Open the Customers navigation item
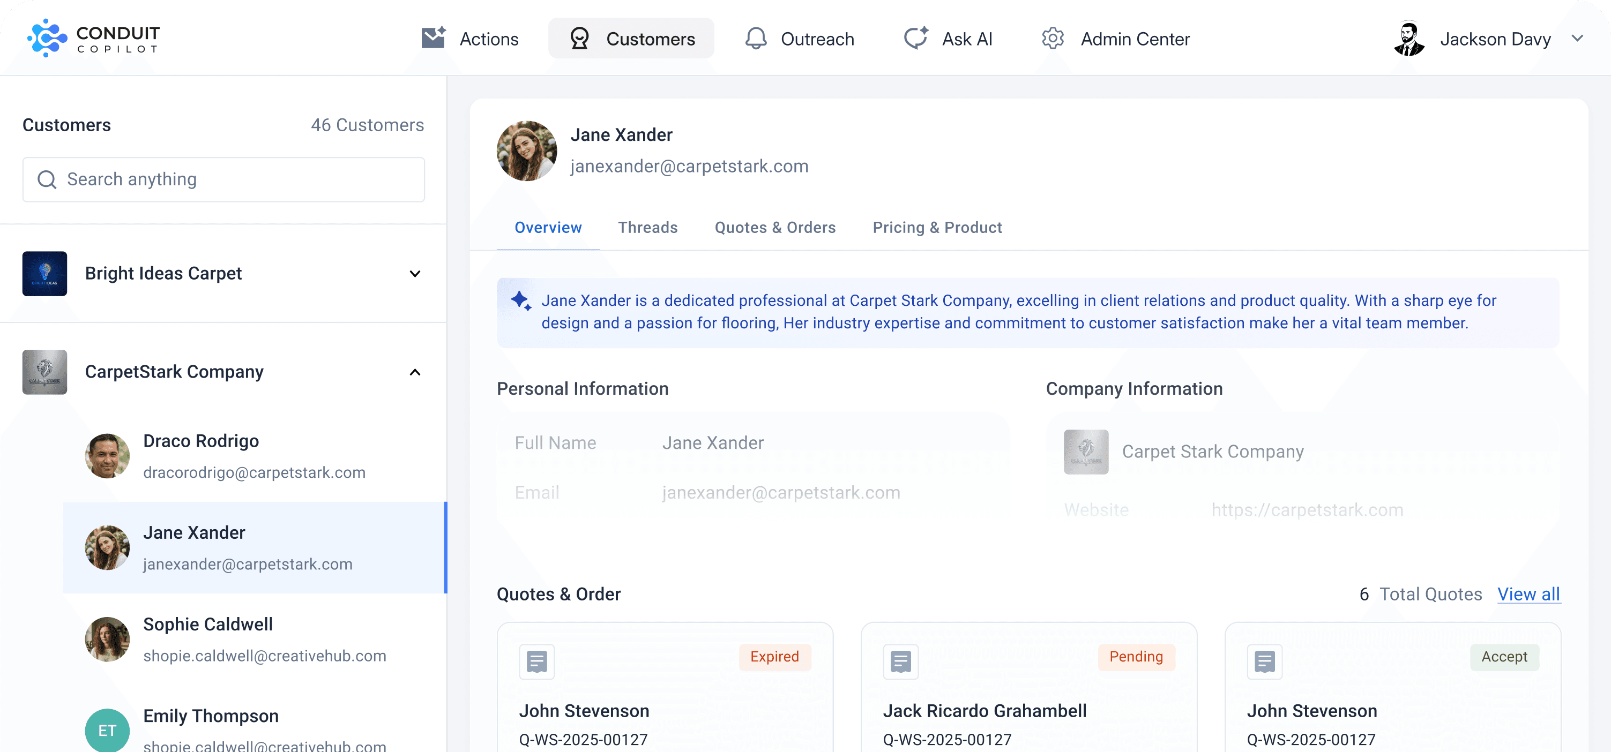The height and width of the screenshot is (752, 1611). pyautogui.click(x=631, y=39)
